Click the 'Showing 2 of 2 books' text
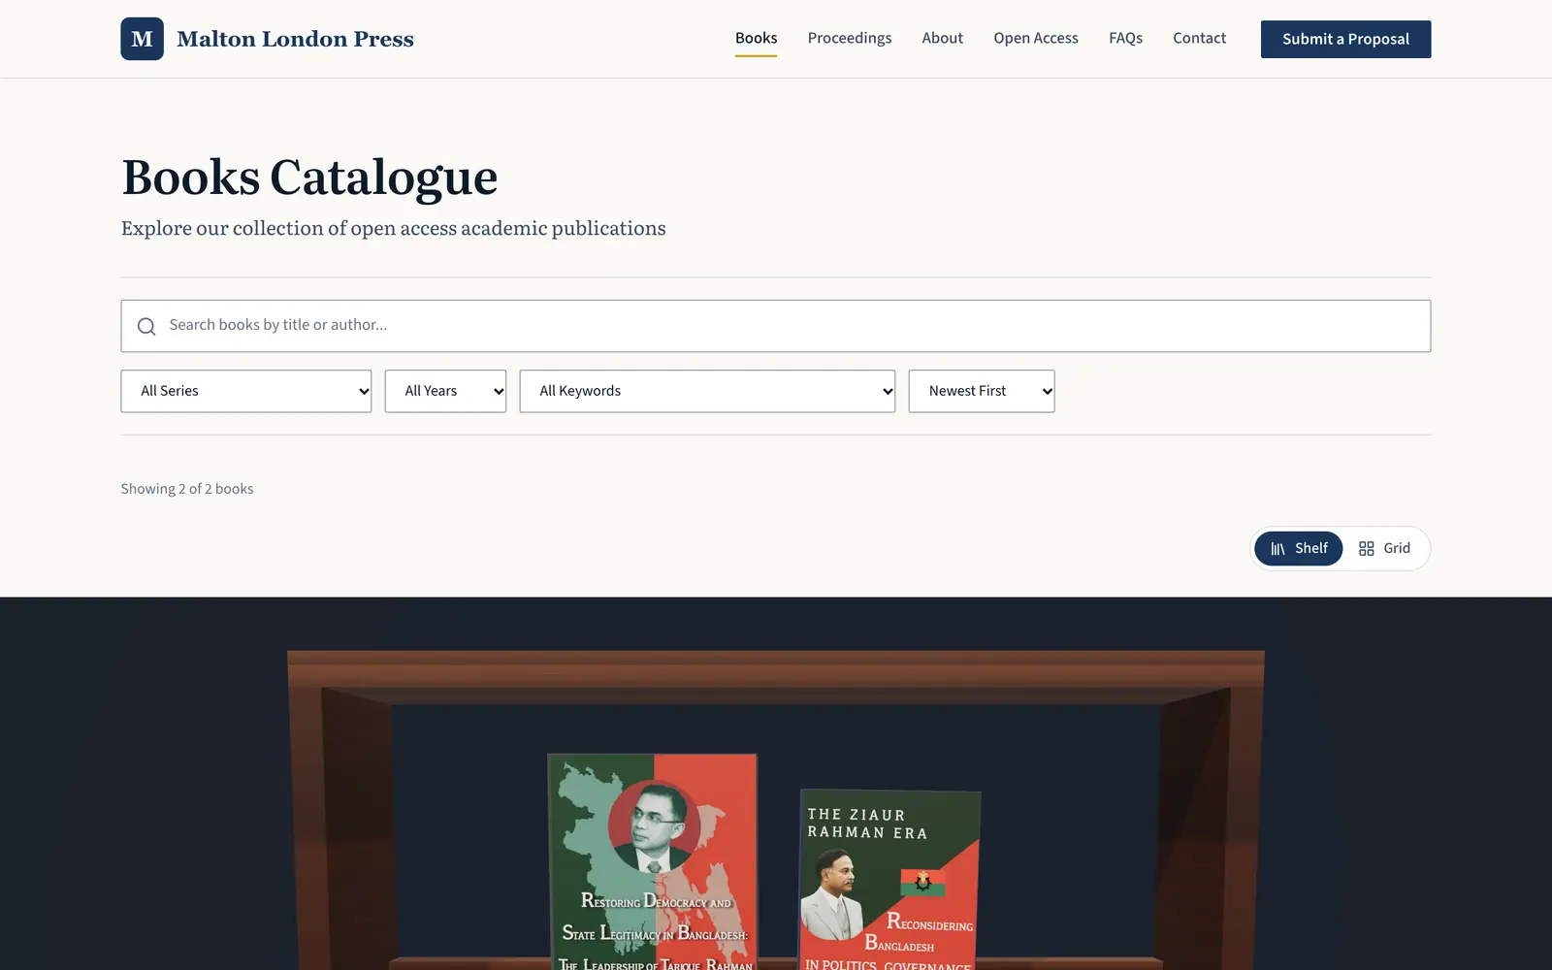 pyautogui.click(x=187, y=489)
